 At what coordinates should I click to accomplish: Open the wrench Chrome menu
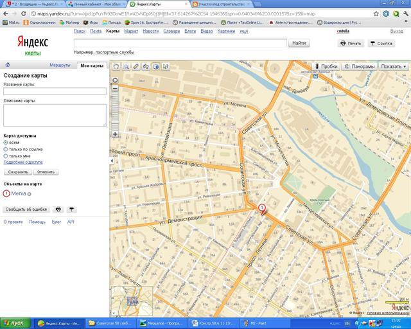point(406,13)
